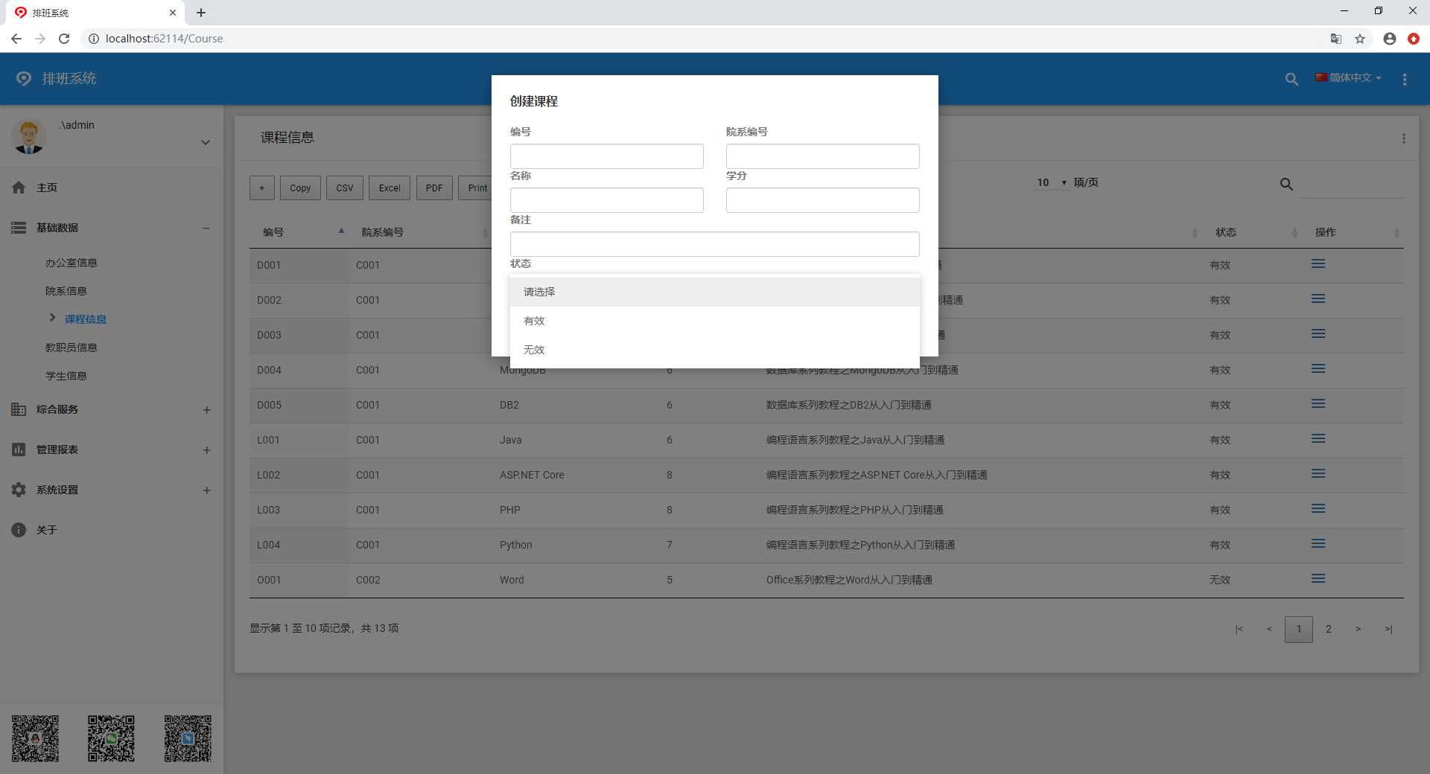Open actions menu for row D002
Viewport: 1430px width, 774px height.
1318,298
